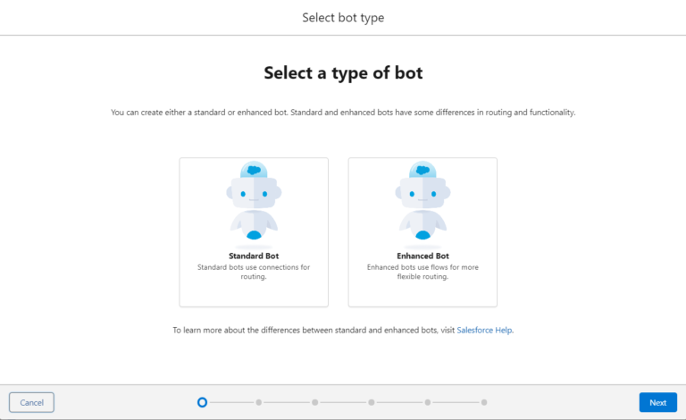The width and height of the screenshot is (686, 420).
Task: Click the intro sentence about standard or enhanced bots
Action: tap(343, 113)
